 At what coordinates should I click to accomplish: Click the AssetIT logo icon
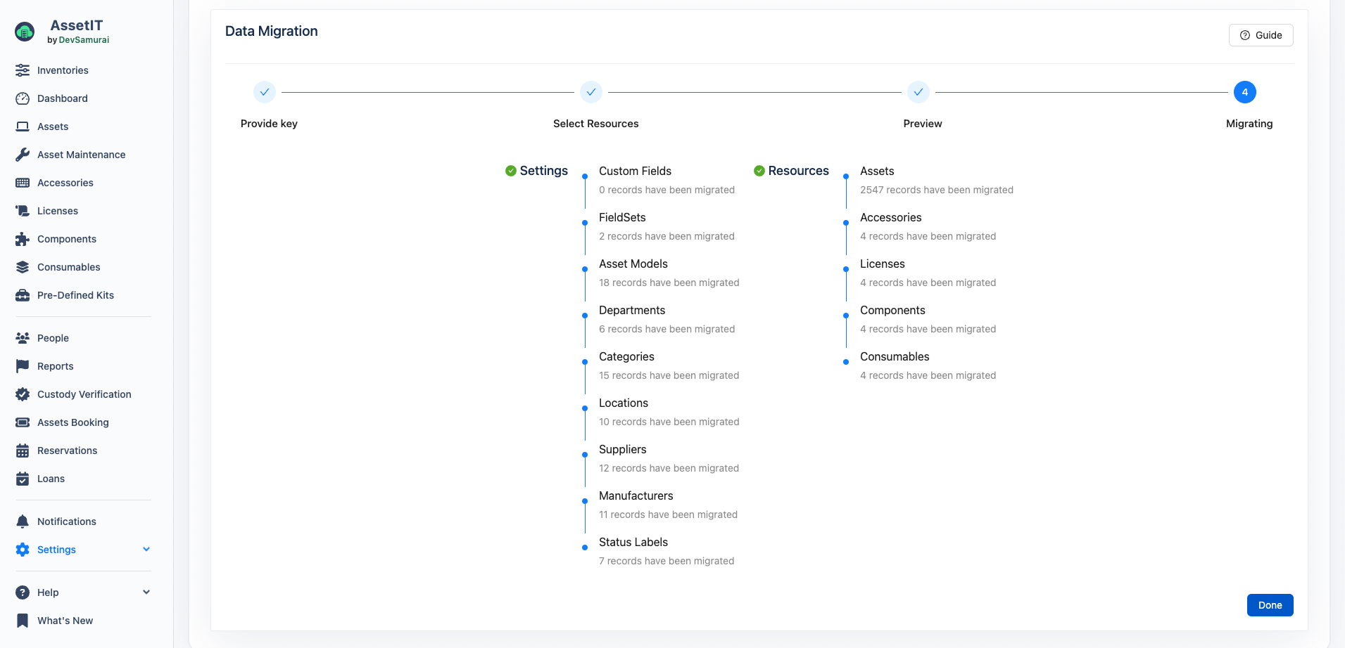(25, 32)
